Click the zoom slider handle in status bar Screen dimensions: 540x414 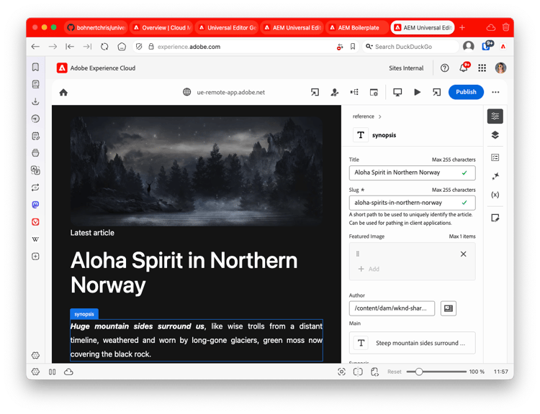pos(419,372)
